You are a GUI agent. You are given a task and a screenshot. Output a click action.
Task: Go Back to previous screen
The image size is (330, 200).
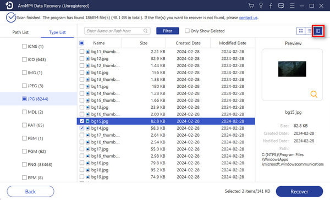click(x=30, y=192)
